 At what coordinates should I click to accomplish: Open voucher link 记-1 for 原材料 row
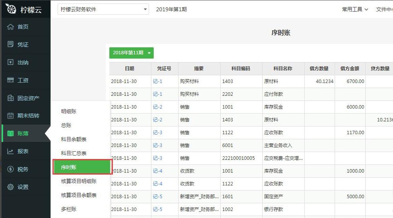pyautogui.click(x=158, y=81)
